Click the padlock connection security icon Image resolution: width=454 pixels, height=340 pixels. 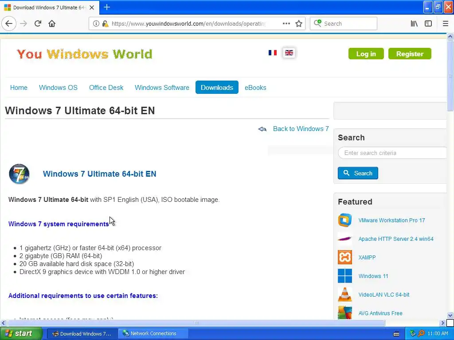105,23
